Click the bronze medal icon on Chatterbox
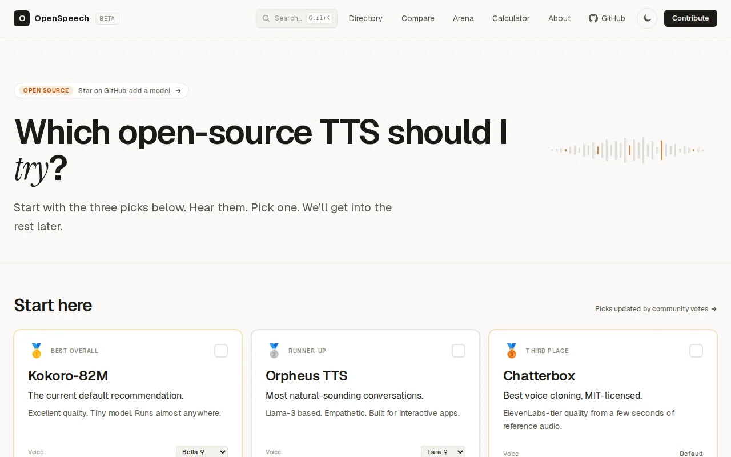The height and width of the screenshot is (457, 731). click(x=512, y=351)
